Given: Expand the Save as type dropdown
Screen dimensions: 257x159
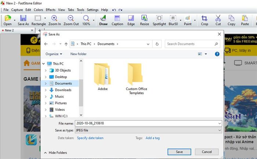Looking at the screenshot, I should point(220,130).
